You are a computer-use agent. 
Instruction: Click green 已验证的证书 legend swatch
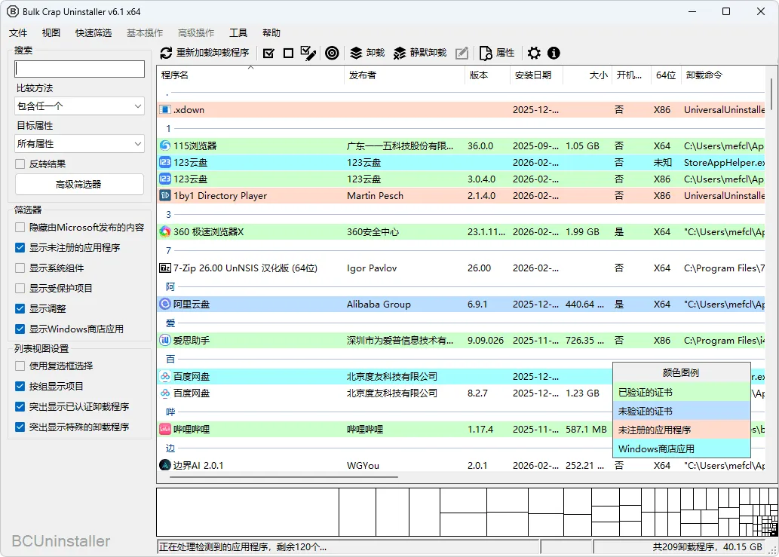point(682,392)
